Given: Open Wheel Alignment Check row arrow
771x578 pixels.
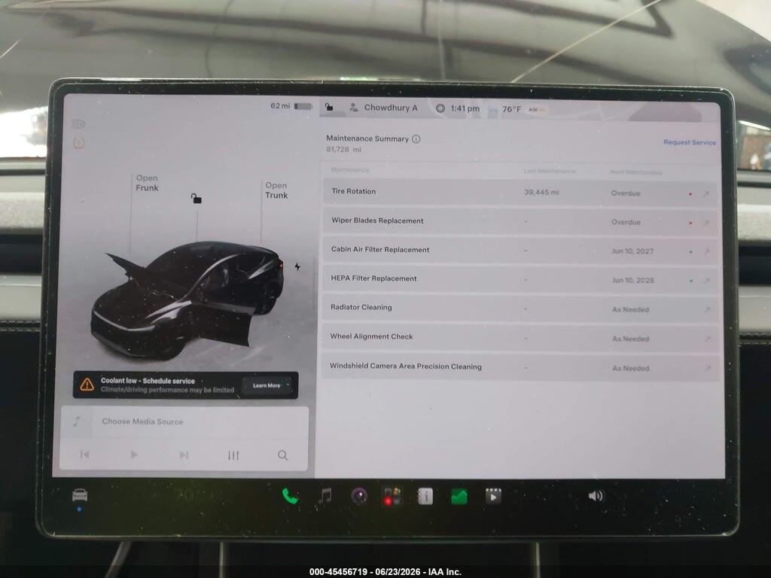Looking at the screenshot, I should [x=707, y=339].
